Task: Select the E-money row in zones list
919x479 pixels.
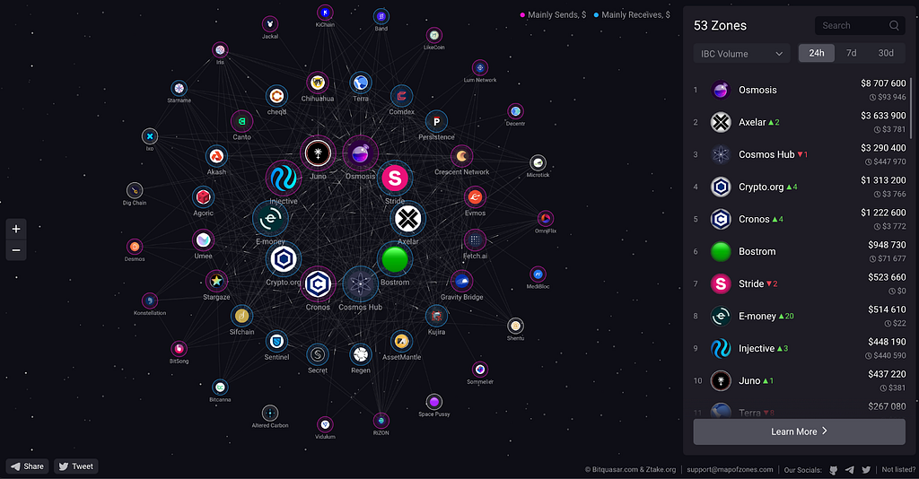Action: point(799,316)
